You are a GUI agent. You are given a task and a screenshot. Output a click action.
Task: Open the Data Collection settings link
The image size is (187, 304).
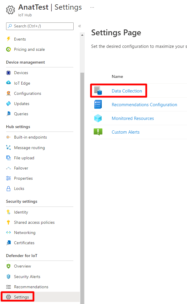click(127, 91)
